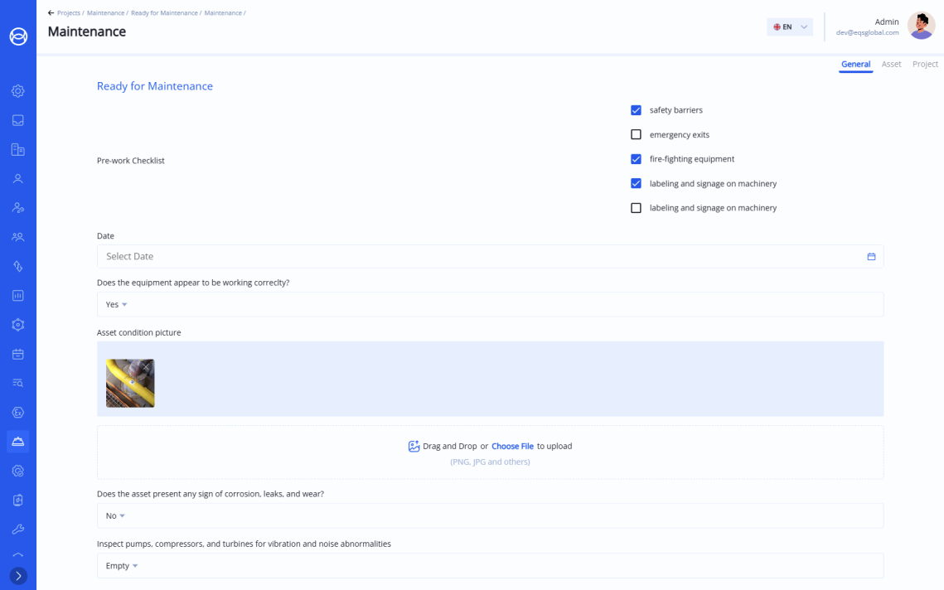Switch to the Project tab
The width and height of the screenshot is (944, 590).
pyautogui.click(x=925, y=64)
